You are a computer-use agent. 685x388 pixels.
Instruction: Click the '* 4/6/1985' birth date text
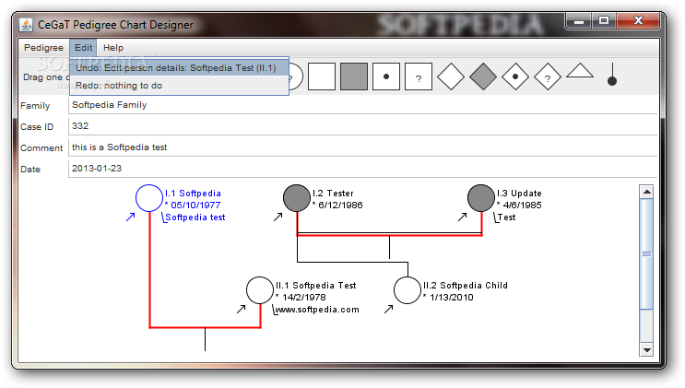coord(519,205)
